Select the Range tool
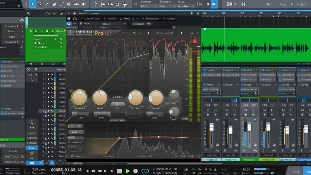This screenshot has width=311, height=175. 40,4
